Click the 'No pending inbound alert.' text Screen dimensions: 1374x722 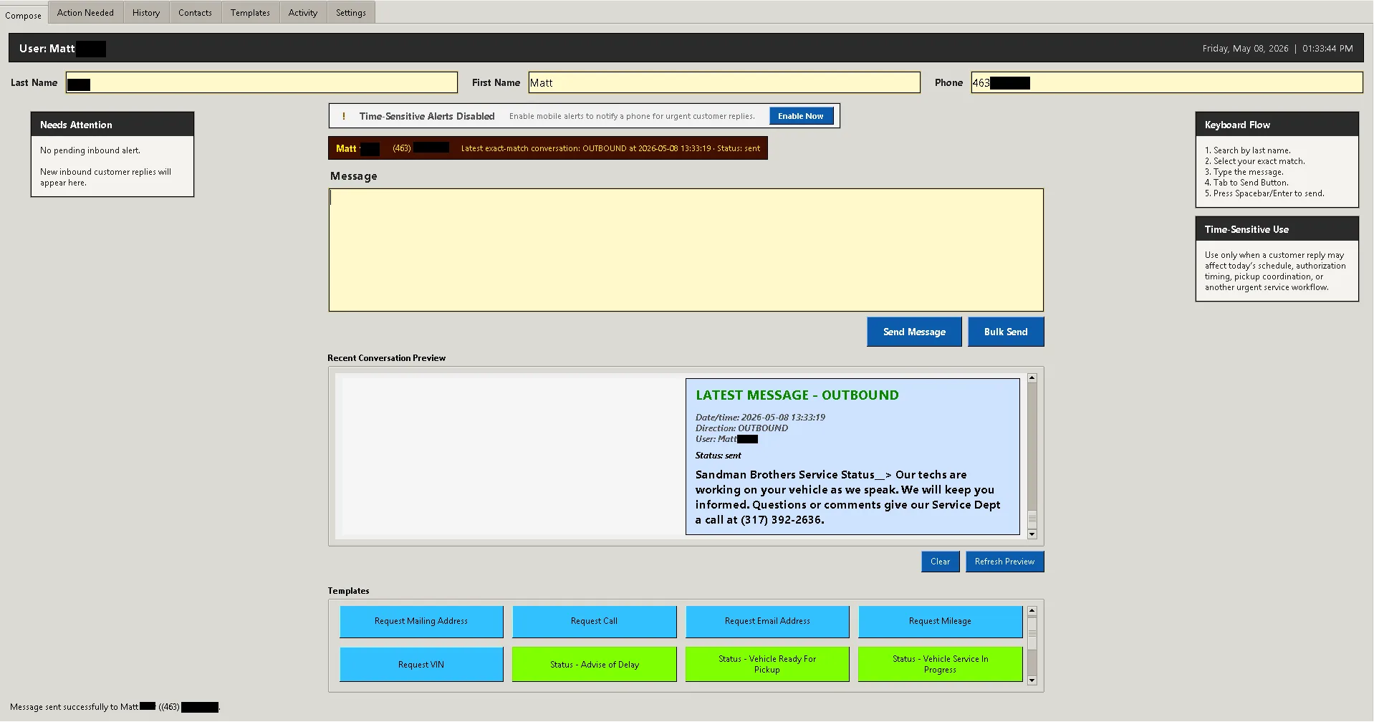click(x=90, y=150)
